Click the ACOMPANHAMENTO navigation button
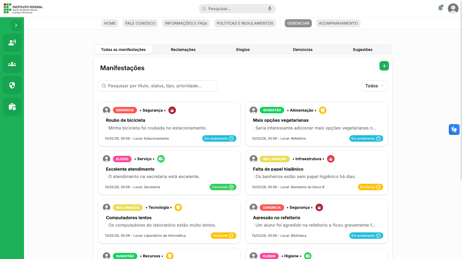462x259 pixels. [x=338, y=23]
